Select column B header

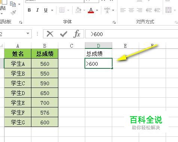(x=45, y=46)
